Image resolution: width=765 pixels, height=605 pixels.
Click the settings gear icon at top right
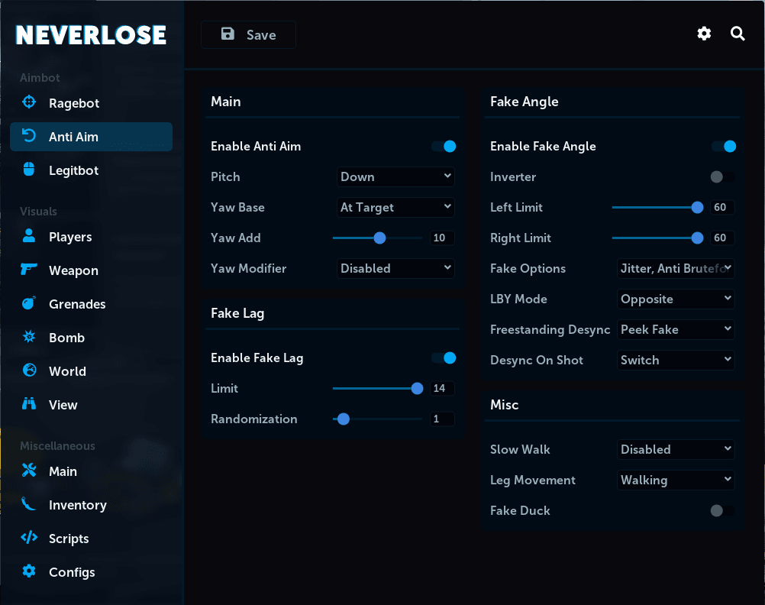pyautogui.click(x=703, y=34)
